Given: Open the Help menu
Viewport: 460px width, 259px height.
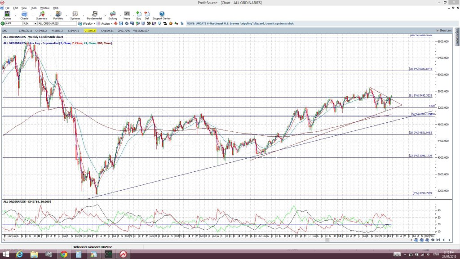Looking at the screenshot, I should [x=56, y=8].
